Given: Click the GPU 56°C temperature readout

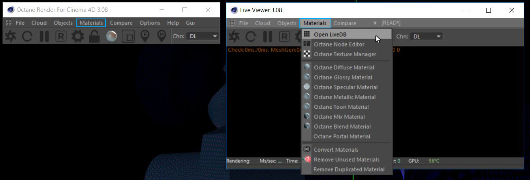Looking at the screenshot, I should pos(424,161).
